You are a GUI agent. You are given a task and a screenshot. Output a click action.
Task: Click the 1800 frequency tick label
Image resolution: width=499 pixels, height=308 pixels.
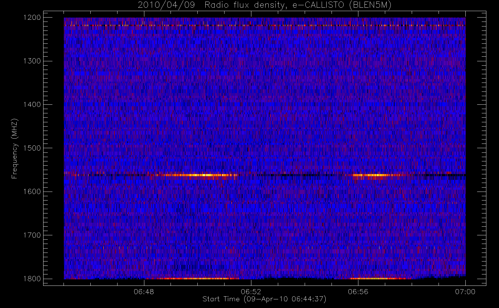point(32,278)
